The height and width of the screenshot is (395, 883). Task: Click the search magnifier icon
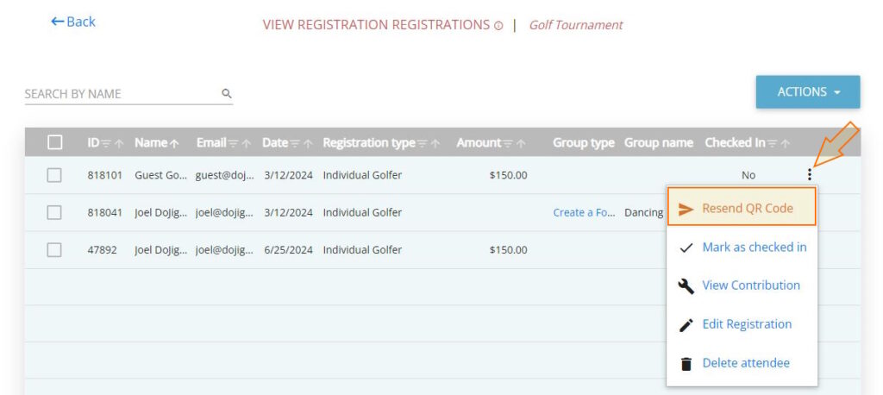click(x=227, y=93)
